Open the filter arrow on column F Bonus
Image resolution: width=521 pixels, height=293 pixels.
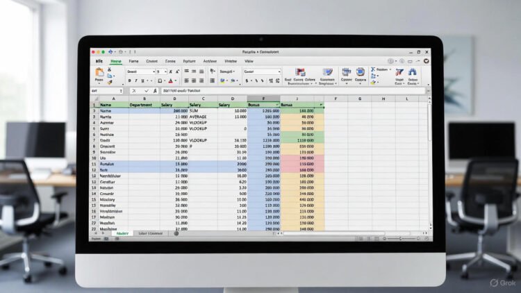pos(277,105)
